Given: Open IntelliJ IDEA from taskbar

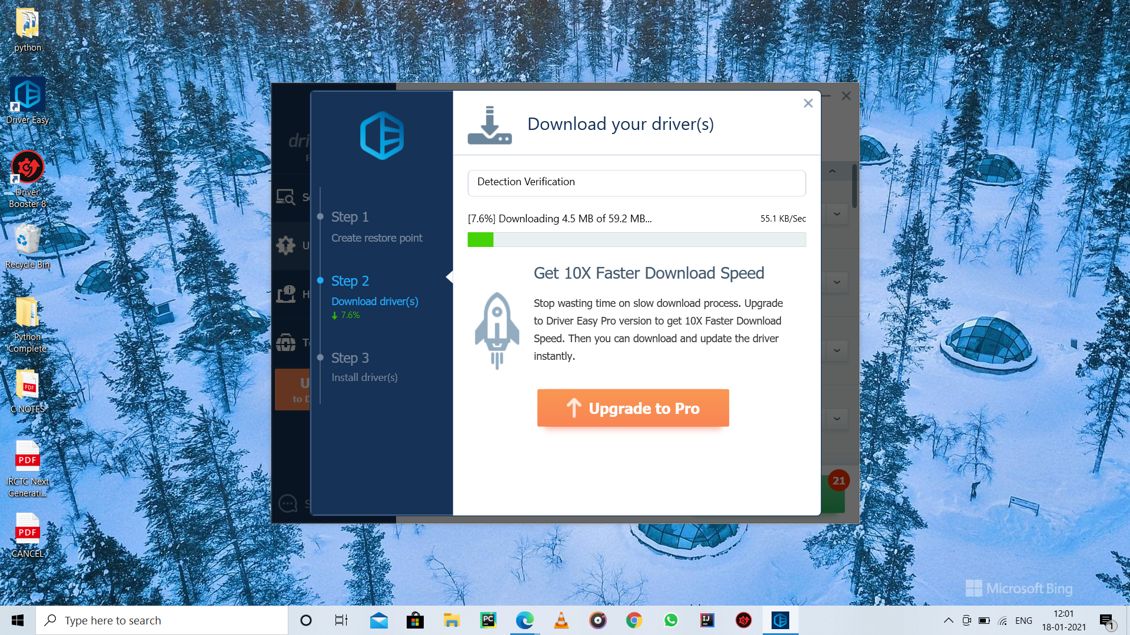Looking at the screenshot, I should pos(707,620).
